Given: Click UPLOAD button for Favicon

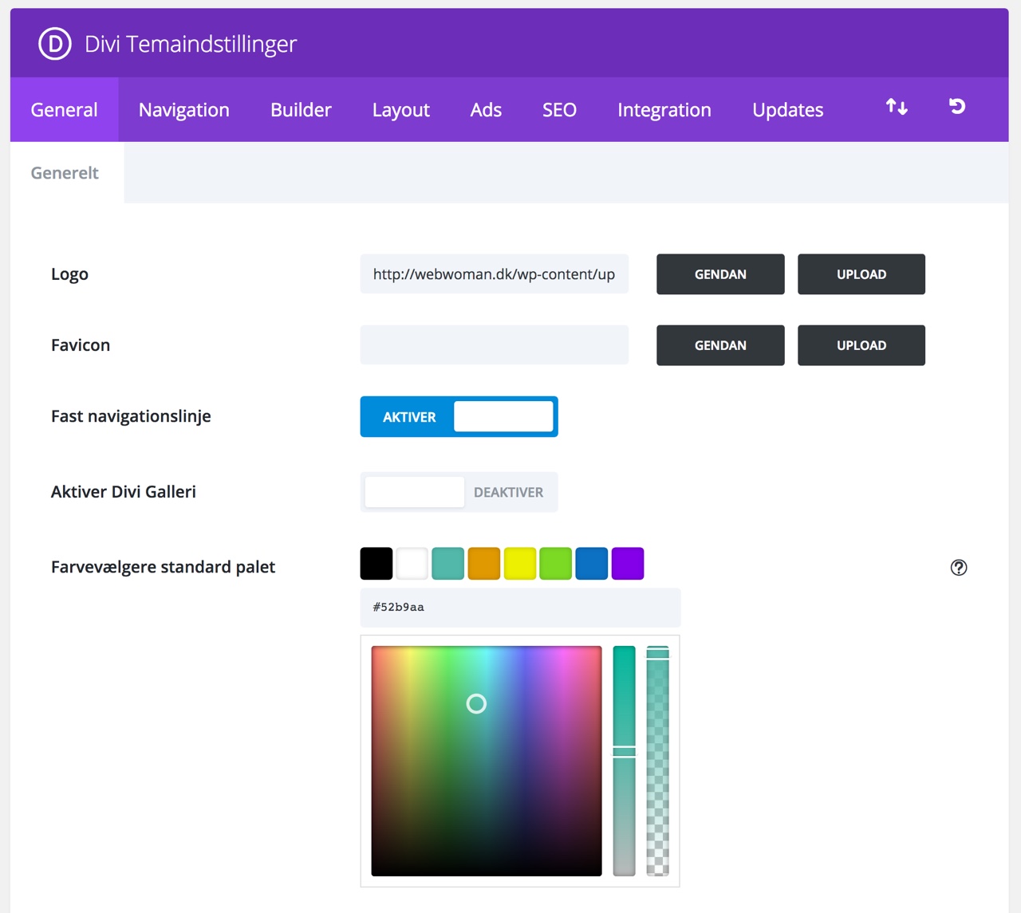Looking at the screenshot, I should click(861, 345).
